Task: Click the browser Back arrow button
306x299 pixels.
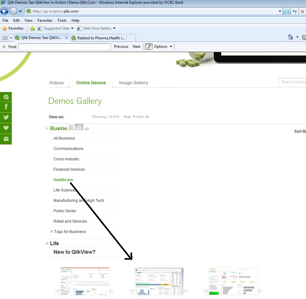Action: pos(4,11)
